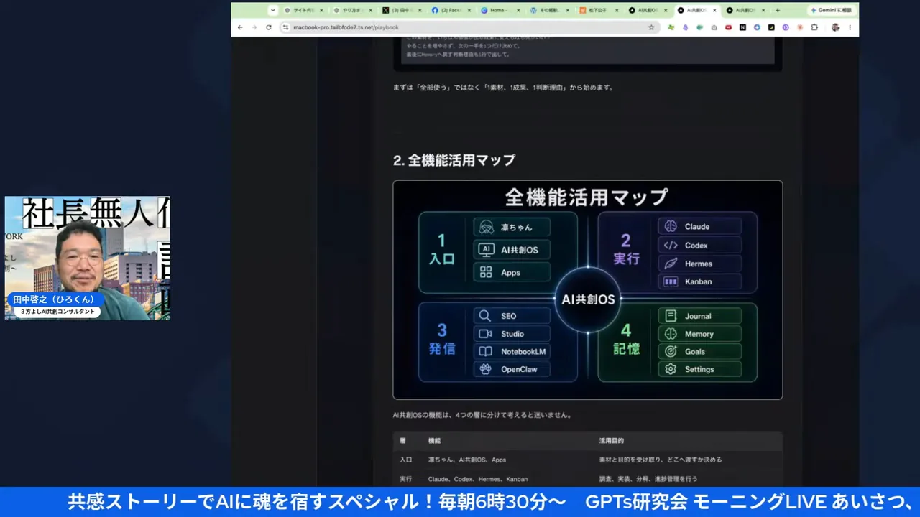This screenshot has height=517, width=920.
Task: Click the Settings gear icon in map
Action: [671, 369]
